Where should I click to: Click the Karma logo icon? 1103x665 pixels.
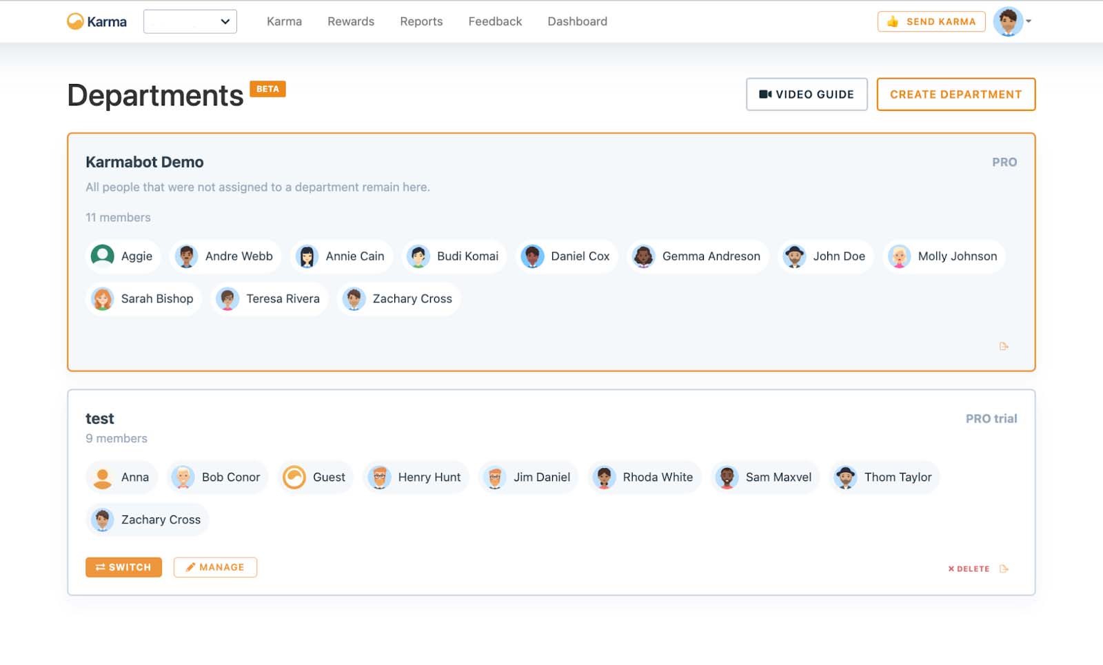click(x=75, y=21)
